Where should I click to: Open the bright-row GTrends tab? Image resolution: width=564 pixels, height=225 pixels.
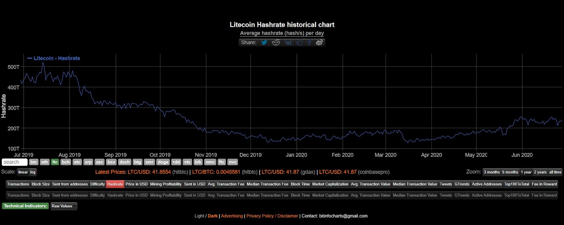462,184
